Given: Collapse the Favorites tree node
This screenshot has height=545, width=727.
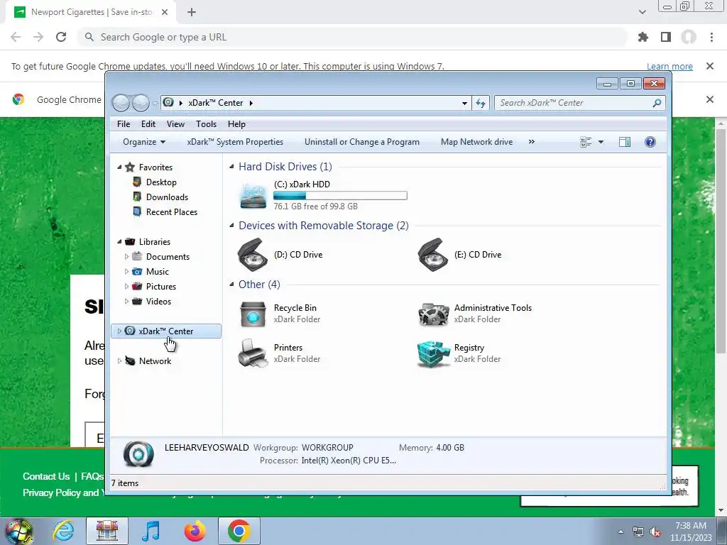Looking at the screenshot, I should [x=119, y=167].
